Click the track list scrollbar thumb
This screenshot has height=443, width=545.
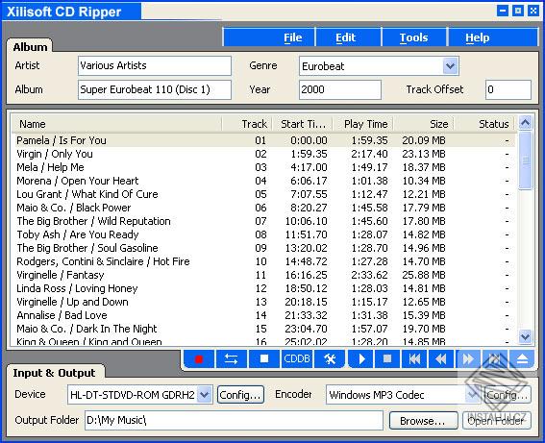pos(525,160)
